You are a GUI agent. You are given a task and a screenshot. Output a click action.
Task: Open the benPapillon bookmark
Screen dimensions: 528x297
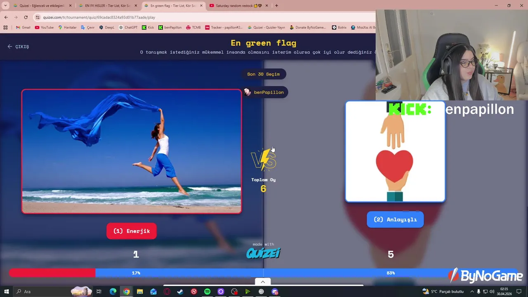[170, 28]
